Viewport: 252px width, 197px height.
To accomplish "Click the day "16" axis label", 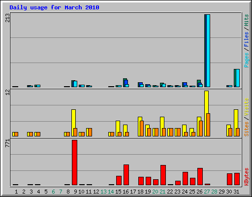I will click(126, 192).
